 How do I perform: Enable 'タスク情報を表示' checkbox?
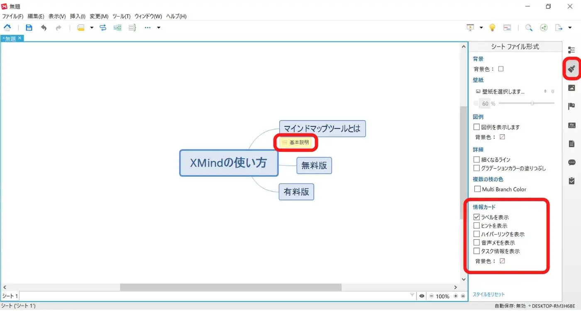coord(476,251)
